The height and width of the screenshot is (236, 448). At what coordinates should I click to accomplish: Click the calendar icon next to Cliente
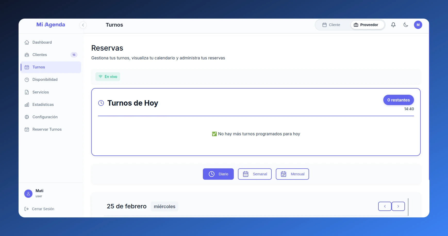coord(325,25)
